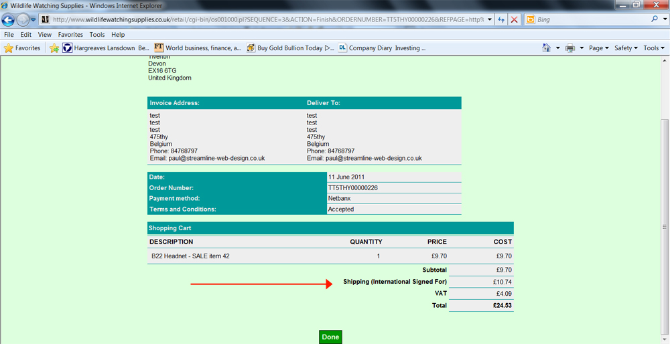Expand the Page dropdown menu
Image resolution: width=670 pixels, height=344 pixels.
coord(598,48)
